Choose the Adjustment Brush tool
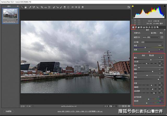Screen dimensions: 167x116 [61, 7]
